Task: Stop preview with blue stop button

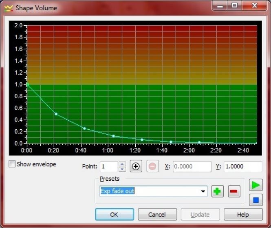Action: tap(256, 200)
